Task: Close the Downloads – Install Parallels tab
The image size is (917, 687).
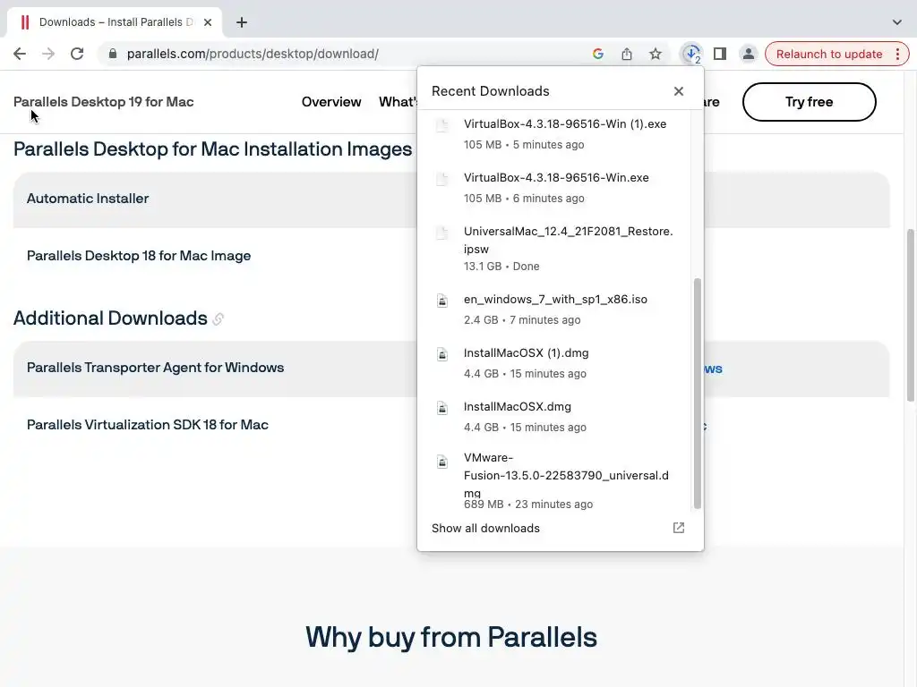Action: (208, 22)
